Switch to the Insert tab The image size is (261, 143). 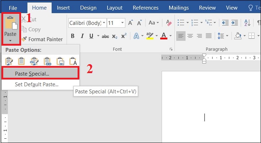pyautogui.click(x=63, y=7)
